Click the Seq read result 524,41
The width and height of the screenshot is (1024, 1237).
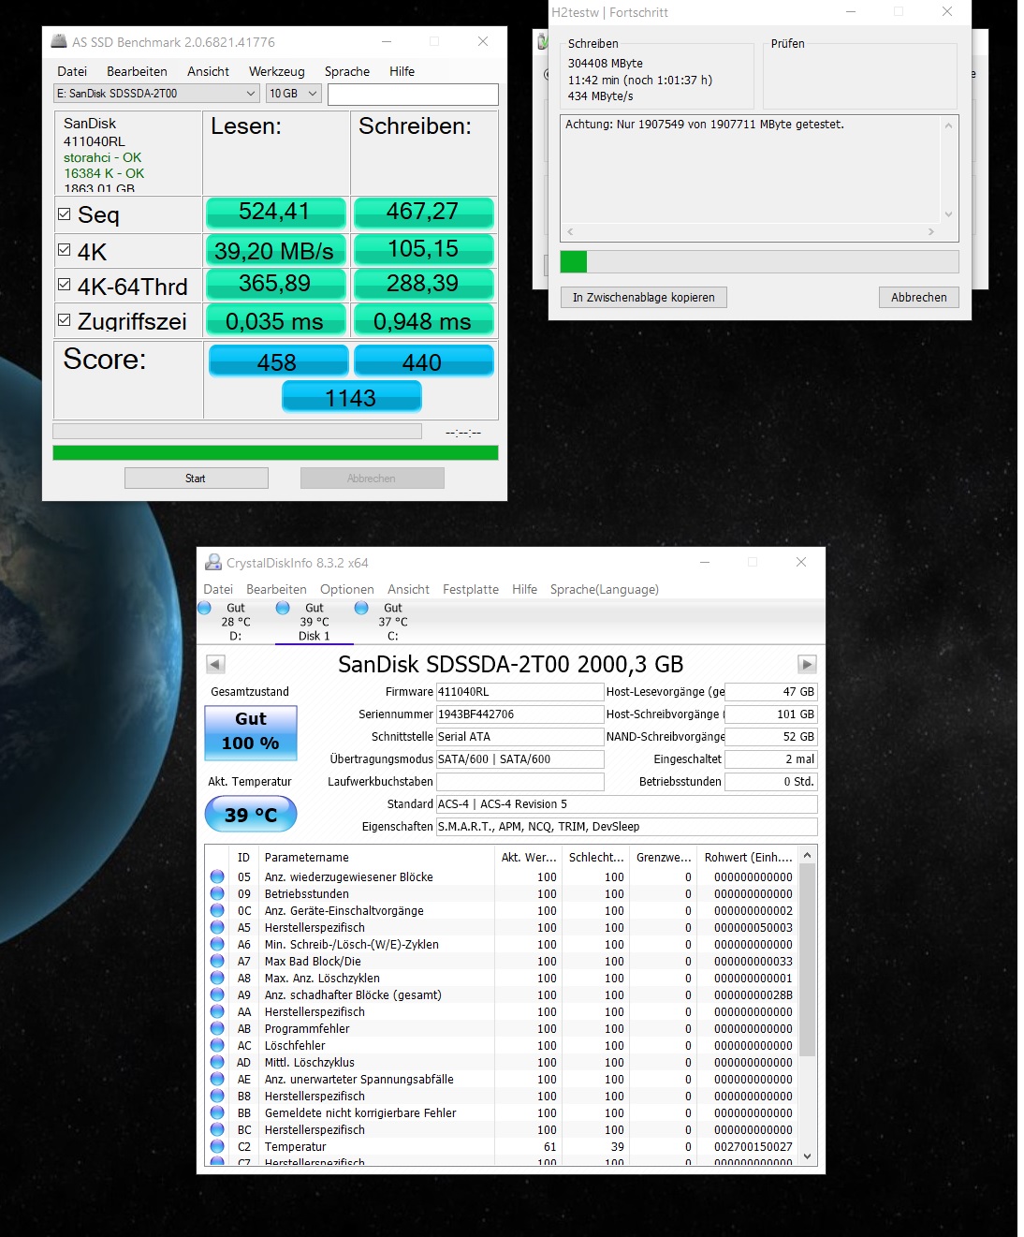coord(275,212)
